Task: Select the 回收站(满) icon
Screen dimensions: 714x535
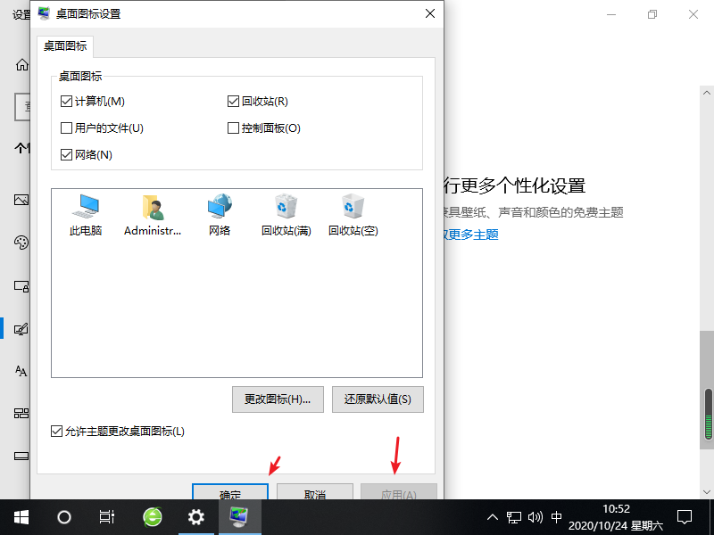Action: [286, 215]
